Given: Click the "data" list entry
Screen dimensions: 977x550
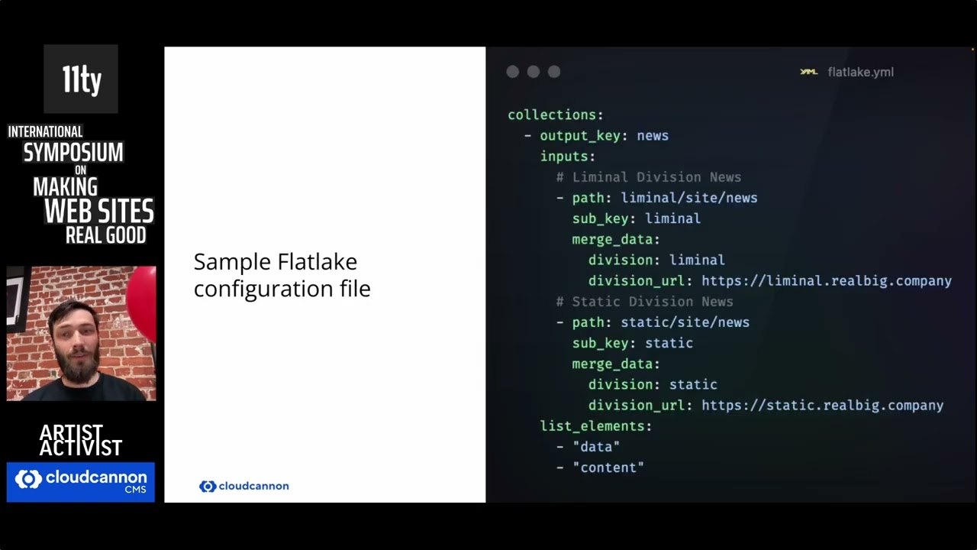Looking at the screenshot, I should tap(596, 447).
